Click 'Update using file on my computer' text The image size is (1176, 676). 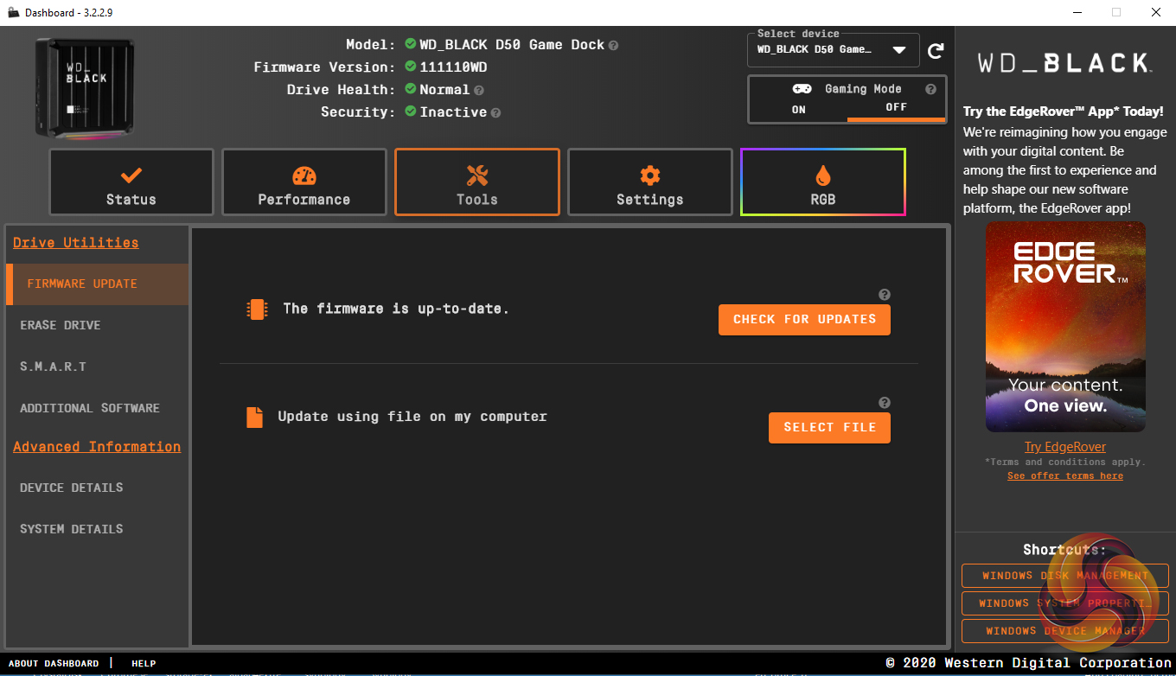(412, 417)
